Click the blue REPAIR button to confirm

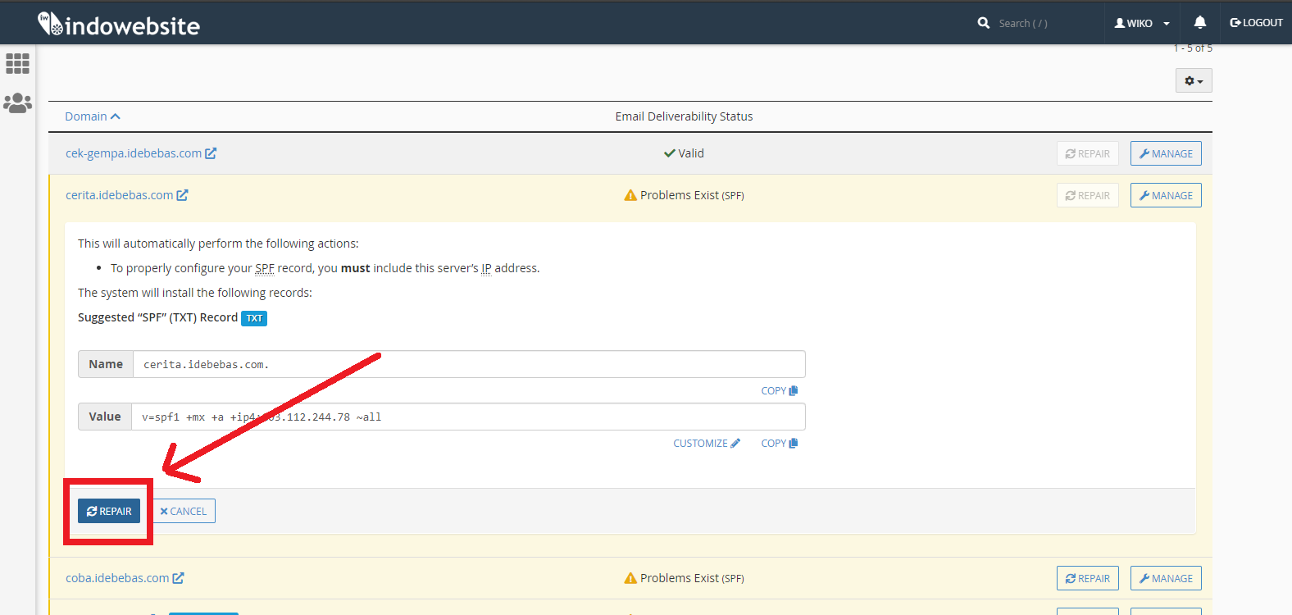coord(109,511)
